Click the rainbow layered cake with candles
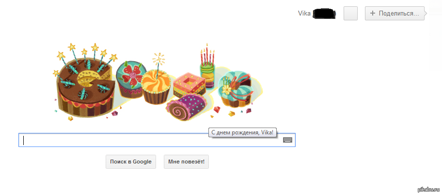Image resolution: width=442 pixels, height=195 pixels. click(x=207, y=72)
